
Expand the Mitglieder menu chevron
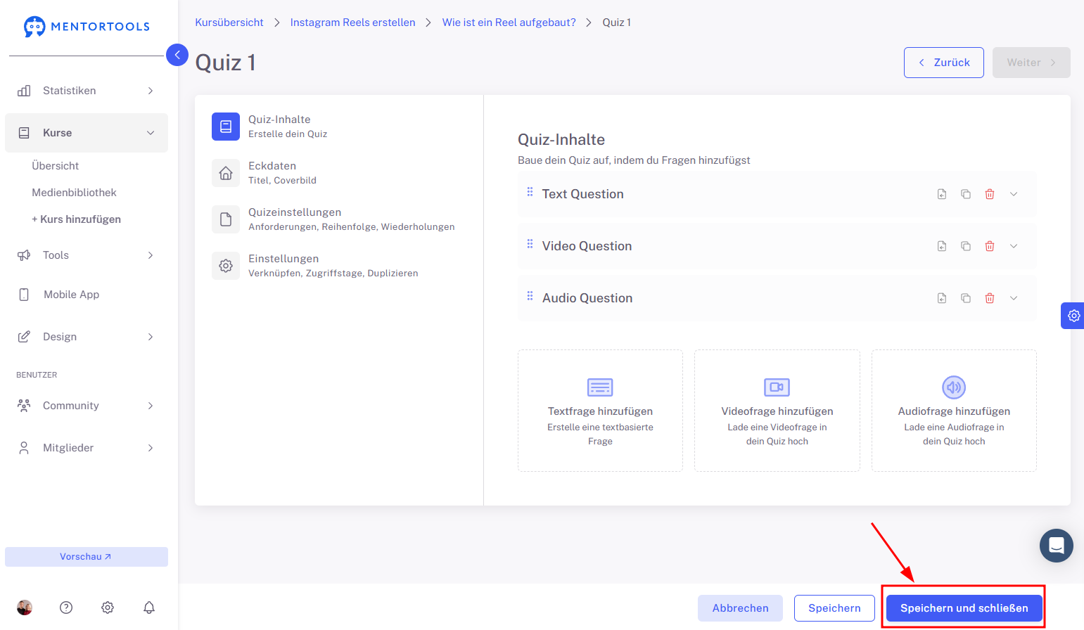tap(151, 448)
